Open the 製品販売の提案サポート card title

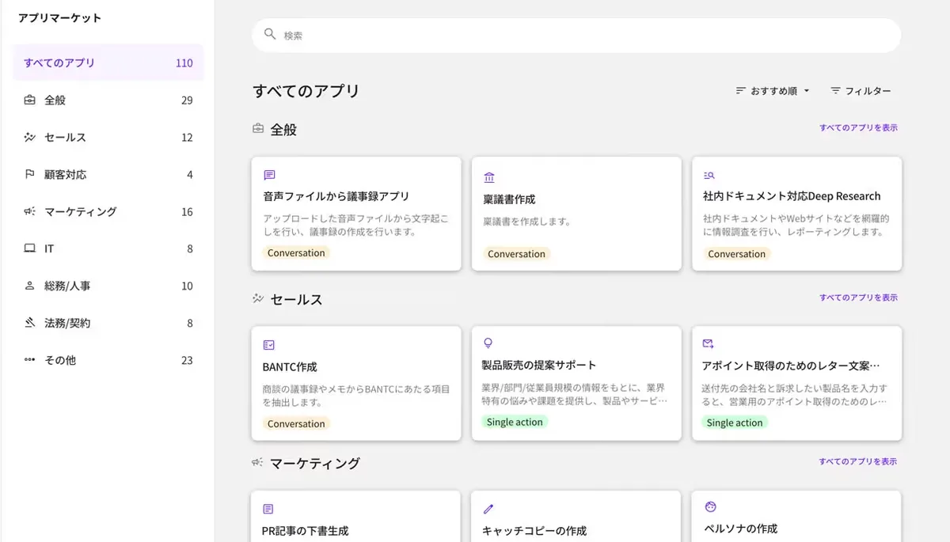(539, 365)
